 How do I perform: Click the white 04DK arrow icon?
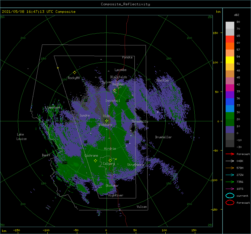pyautogui.click(x=230, y=161)
